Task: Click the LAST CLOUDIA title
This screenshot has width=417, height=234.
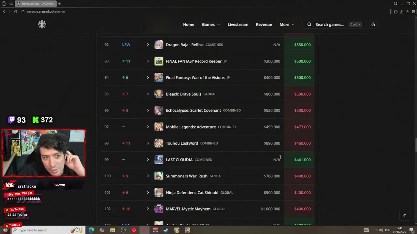Action: point(179,160)
